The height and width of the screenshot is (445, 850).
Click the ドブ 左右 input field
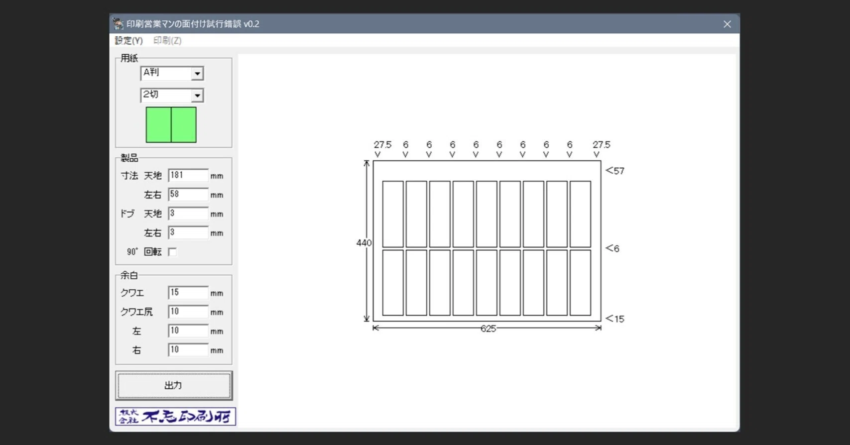tap(188, 232)
